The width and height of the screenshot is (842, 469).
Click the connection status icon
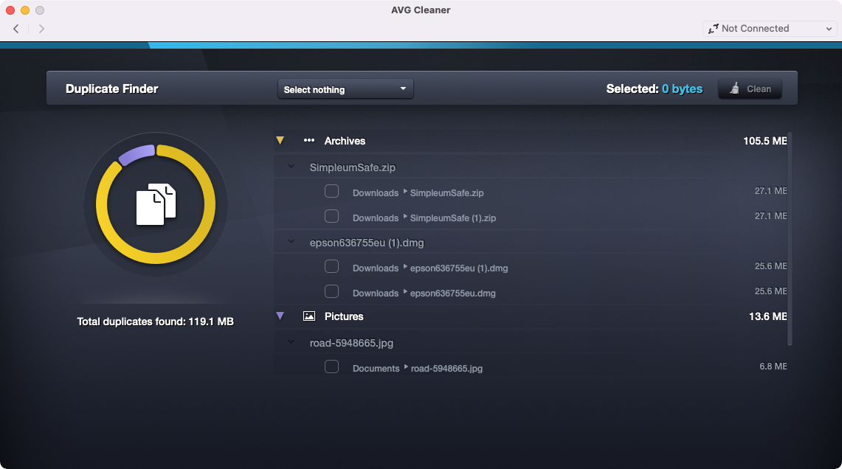[713, 29]
